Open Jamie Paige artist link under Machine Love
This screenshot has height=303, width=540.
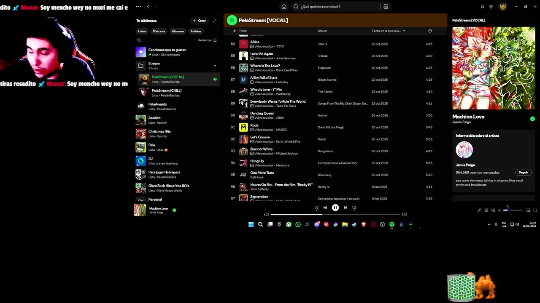click(461, 122)
